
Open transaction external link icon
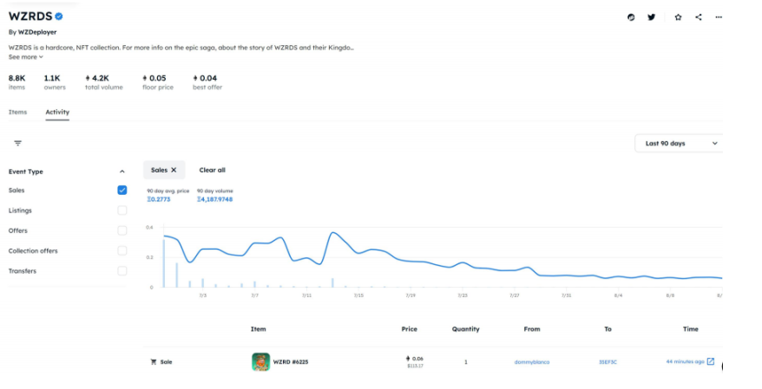tap(711, 361)
